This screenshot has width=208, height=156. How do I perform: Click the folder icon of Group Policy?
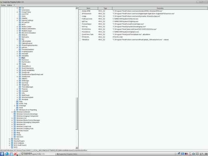(20, 12)
